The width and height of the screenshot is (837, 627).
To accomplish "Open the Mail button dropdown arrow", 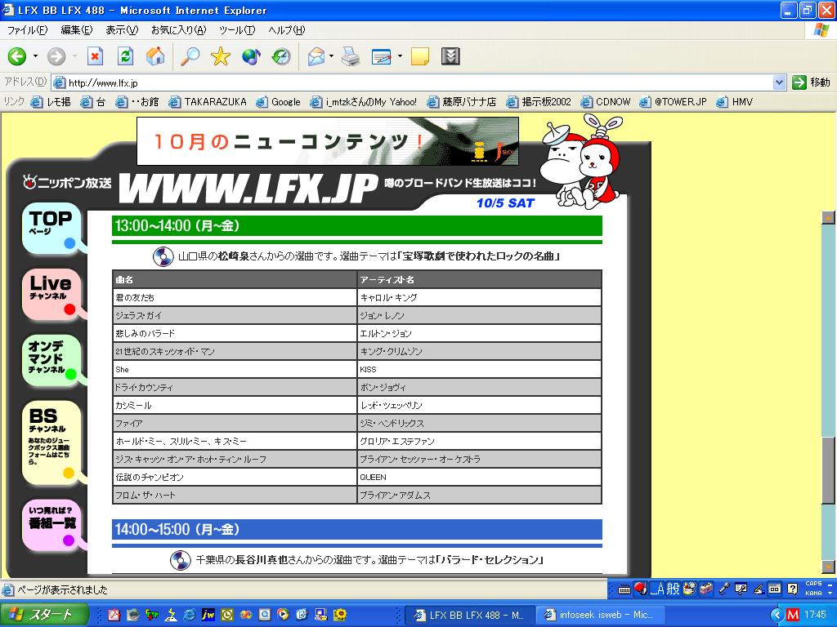I will (332, 56).
